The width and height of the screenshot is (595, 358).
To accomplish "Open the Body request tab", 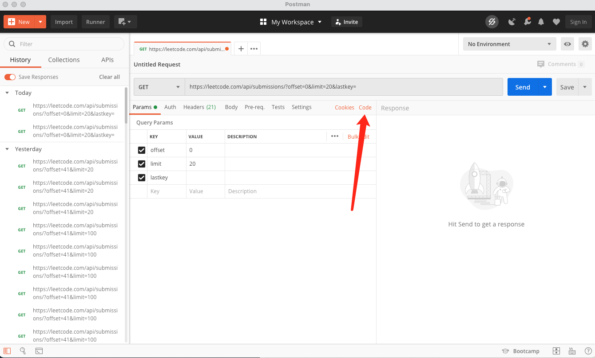I will [x=231, y=107].
